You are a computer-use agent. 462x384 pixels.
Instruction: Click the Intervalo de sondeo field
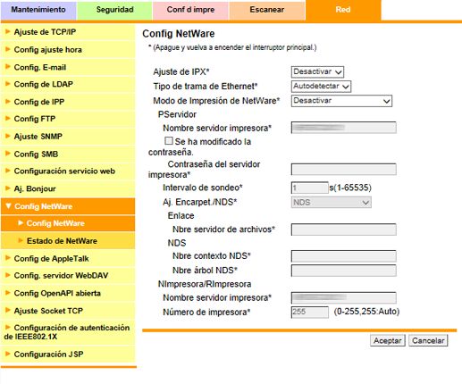(x=310, y=188)
